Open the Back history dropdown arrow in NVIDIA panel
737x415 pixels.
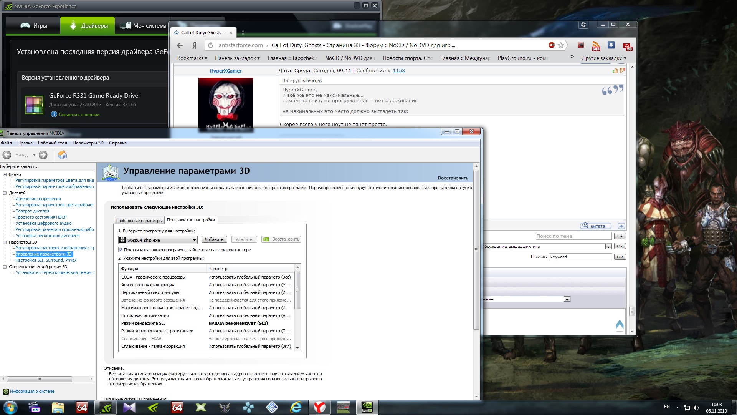click(34, 155)
